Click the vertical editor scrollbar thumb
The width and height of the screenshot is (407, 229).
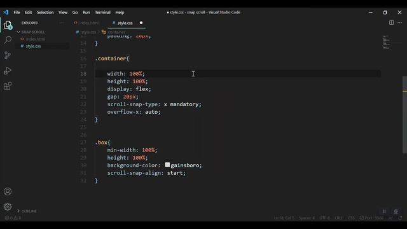click(x=404, y=114)
